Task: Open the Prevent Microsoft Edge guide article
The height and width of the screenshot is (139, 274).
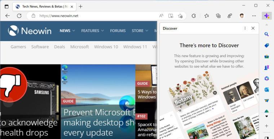Action: [98, 102]
